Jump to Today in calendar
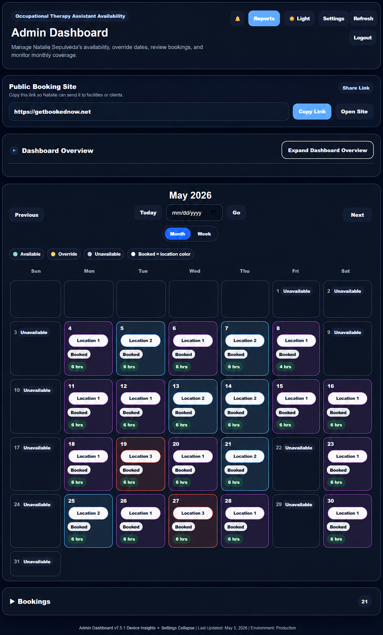 pos(148,212)
